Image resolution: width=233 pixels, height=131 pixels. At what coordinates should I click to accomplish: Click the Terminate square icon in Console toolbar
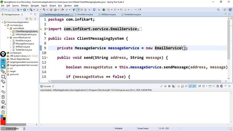165,86
